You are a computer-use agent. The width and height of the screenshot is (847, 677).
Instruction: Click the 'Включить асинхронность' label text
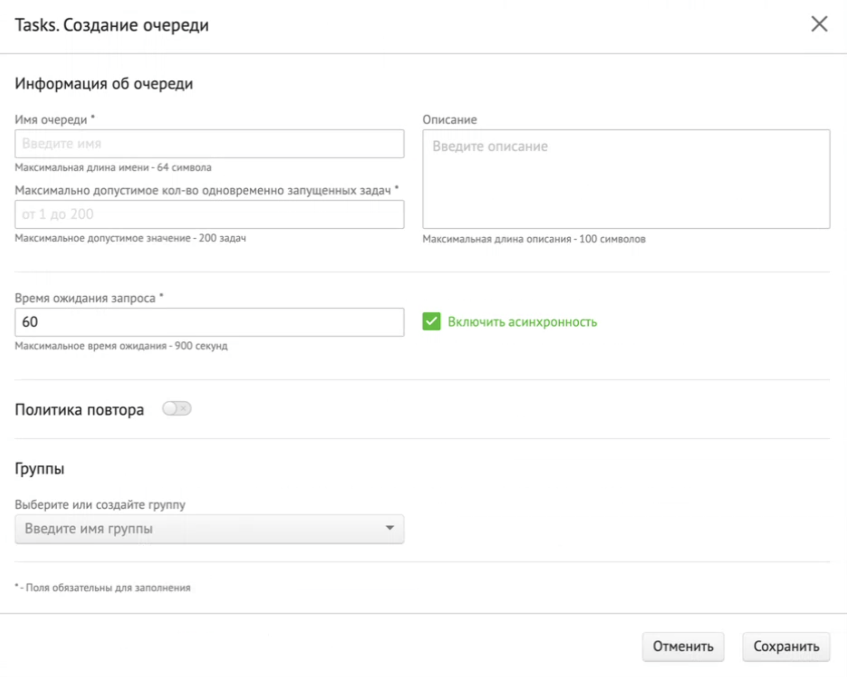click(x=522, y=322)
